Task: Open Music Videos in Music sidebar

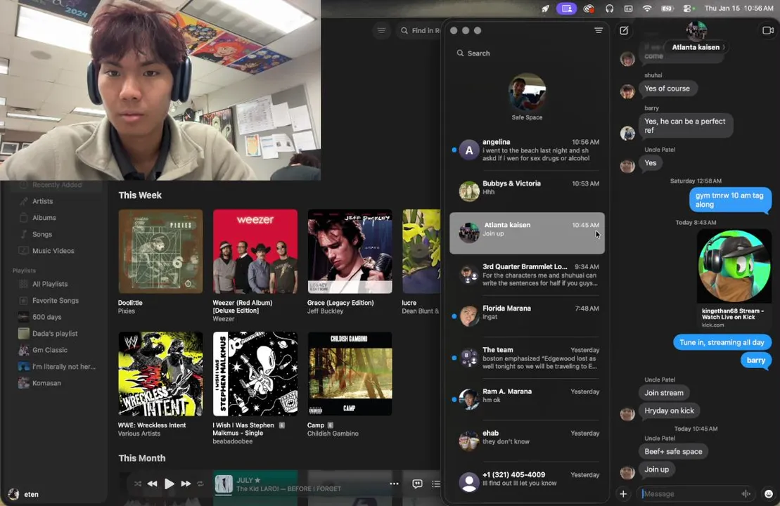Action: tap(53, 250)
